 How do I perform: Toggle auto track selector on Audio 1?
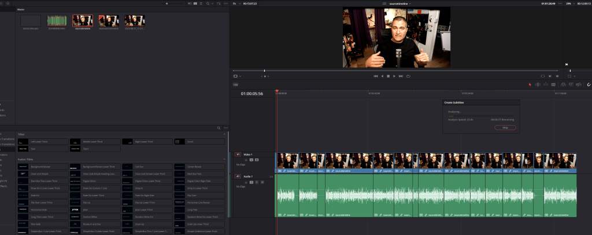point(251,182)
